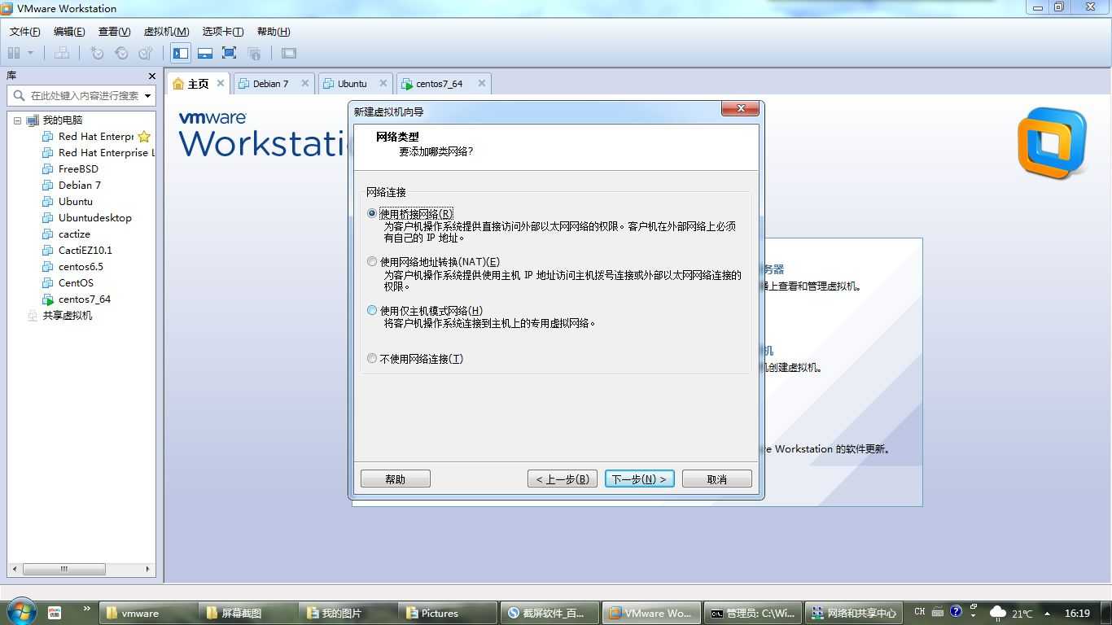The image size is (1112, 625).
Task: Click the take snapshot toolbar icon
Action: click(x=97, y=53)
